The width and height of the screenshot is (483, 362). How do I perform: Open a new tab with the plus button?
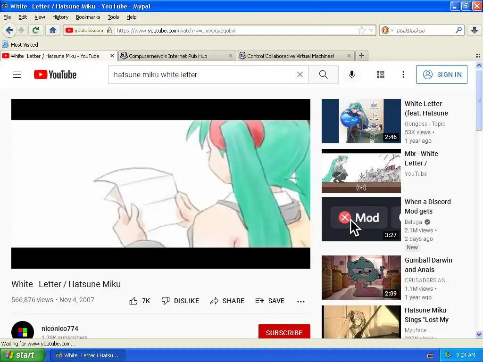pos(362,56)
